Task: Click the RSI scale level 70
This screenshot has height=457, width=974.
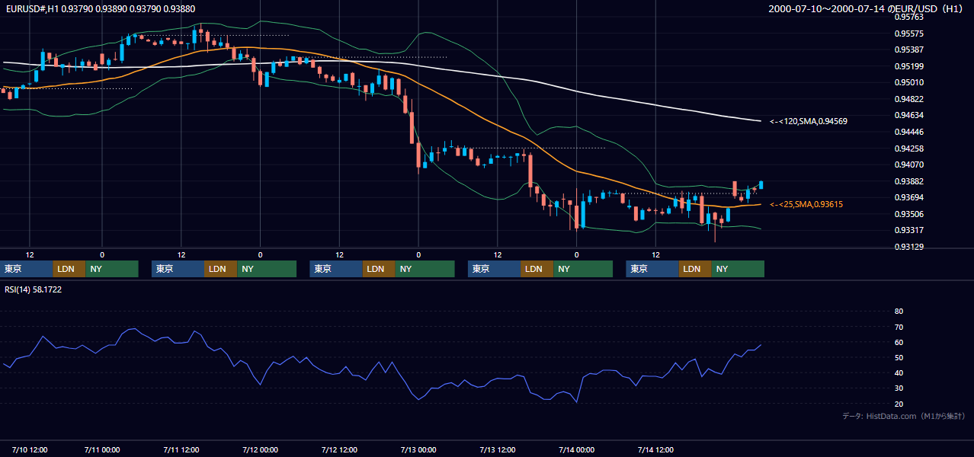Action: (x=899, y=327)
